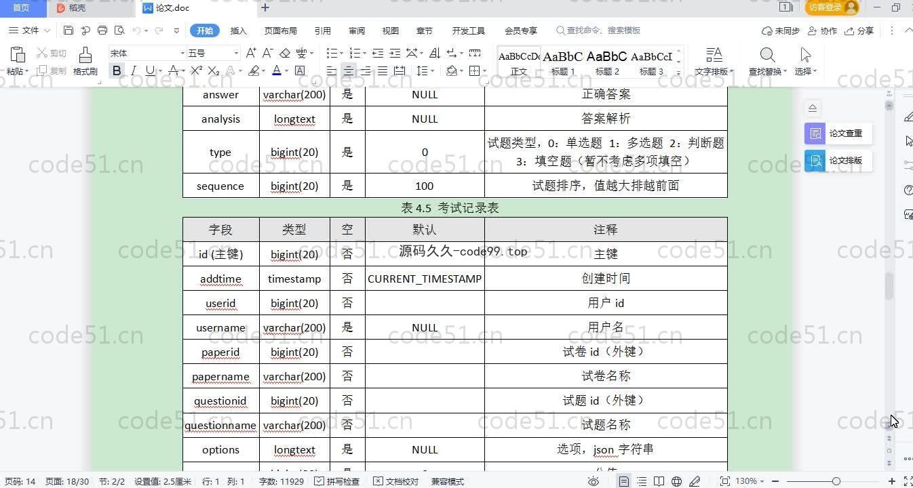913x488 pixels.
Task: Toggle 文档校对 document proofreading
Action: [396, 481]
